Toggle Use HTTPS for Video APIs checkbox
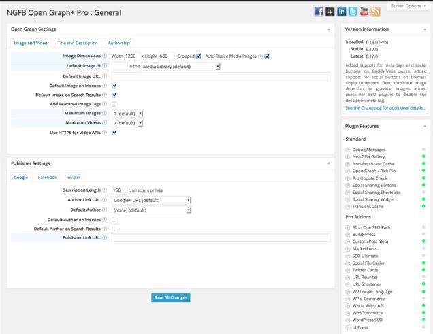433x334 pixels. click(x=114, y=133)
